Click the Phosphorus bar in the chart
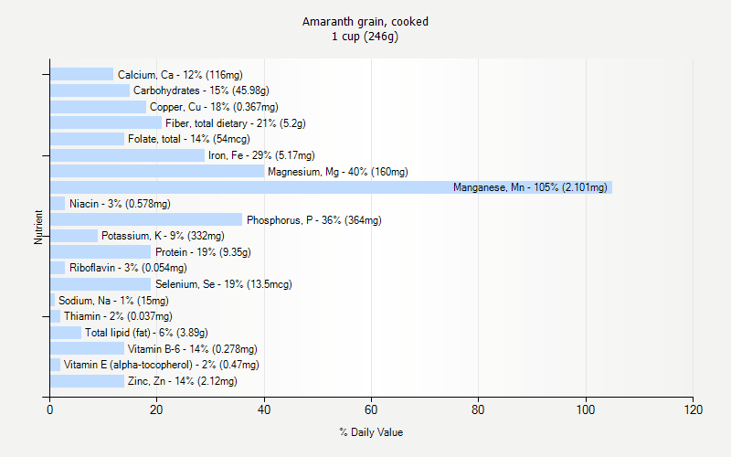 146,219
